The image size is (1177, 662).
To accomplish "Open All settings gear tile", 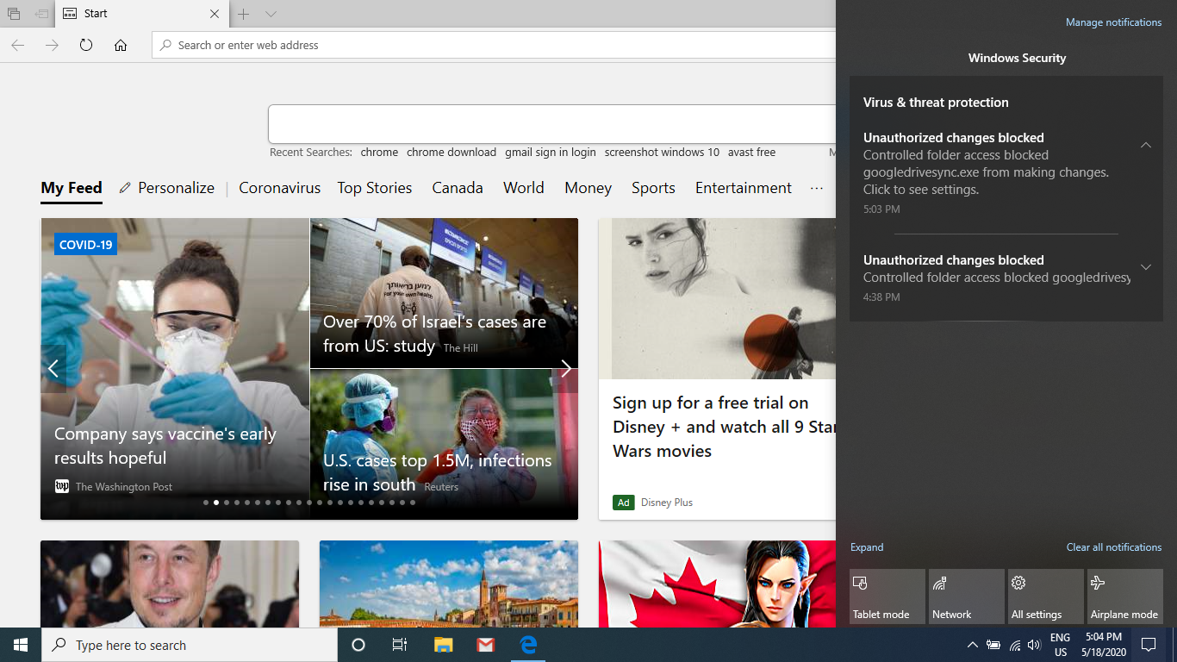I will click(x=1046, y=596).
